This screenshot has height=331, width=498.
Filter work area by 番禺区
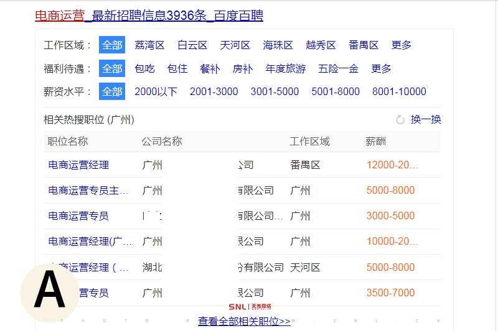pyautogui.click(x=364, y=45)
